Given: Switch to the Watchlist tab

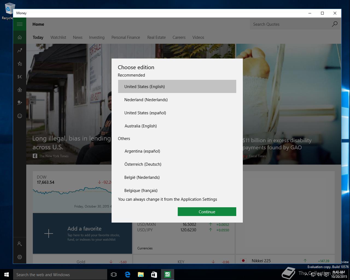Looking at the screenshot, I should pyautogui.click(x=58, y=37).
